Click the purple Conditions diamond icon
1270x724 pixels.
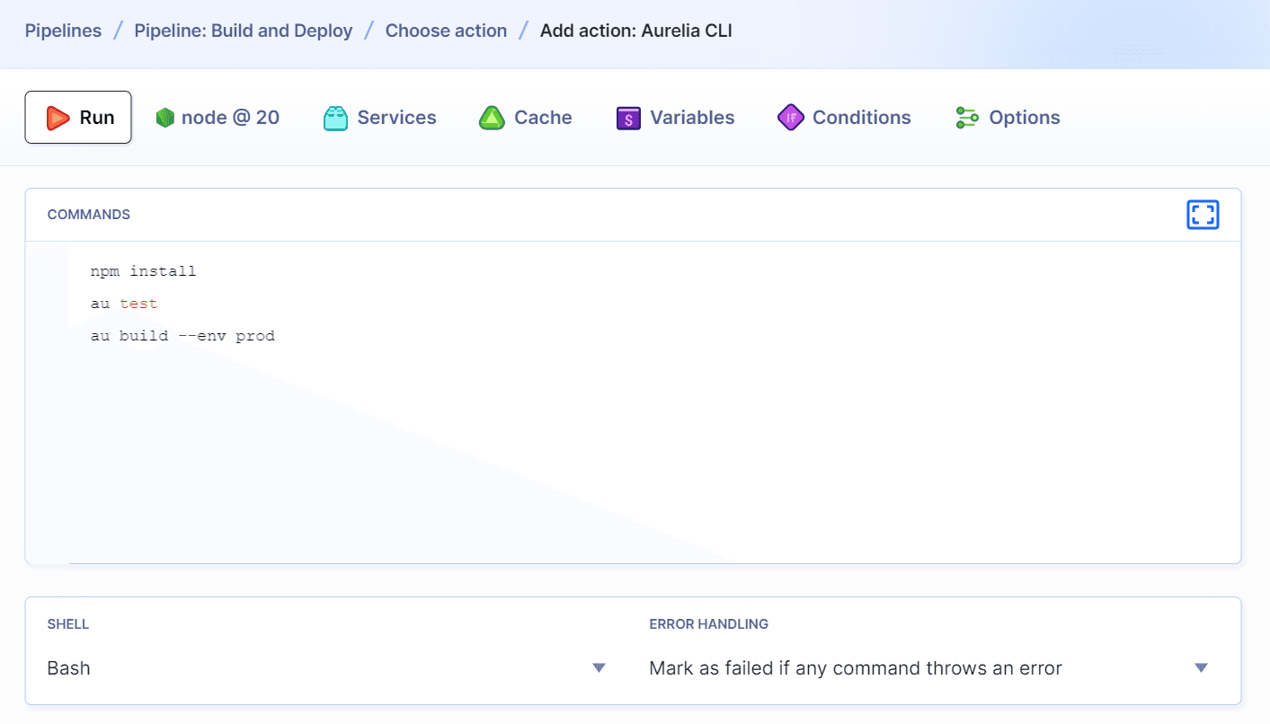[791, 118]
